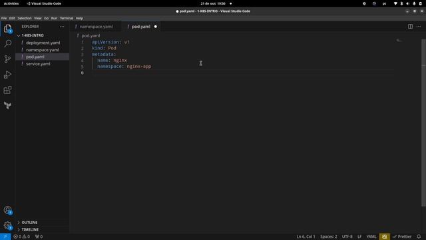Screen dimensions: 426x240
Task: Open the File menu
Action: (x=4, y=18)
